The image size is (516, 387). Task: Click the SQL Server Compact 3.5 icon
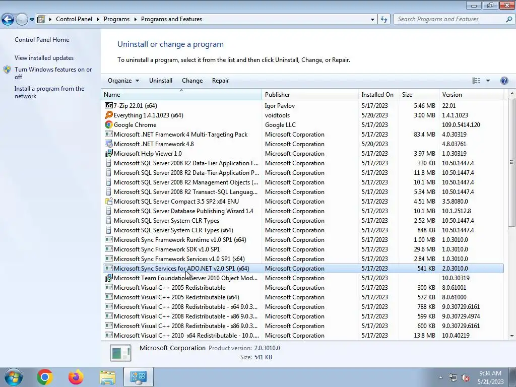coord(109,201)
